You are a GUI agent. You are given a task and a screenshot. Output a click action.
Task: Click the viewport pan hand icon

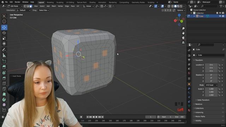(183, 33)
